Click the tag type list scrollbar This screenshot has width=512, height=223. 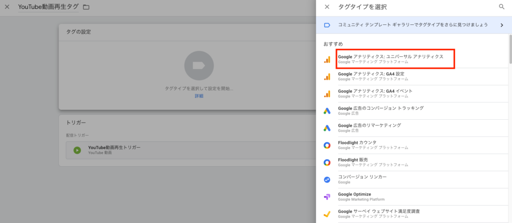click(510, 49)
